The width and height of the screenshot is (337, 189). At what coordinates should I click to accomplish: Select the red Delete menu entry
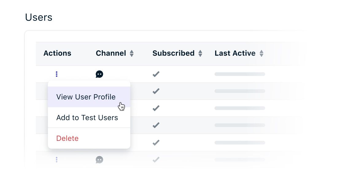tap(89, 138)
